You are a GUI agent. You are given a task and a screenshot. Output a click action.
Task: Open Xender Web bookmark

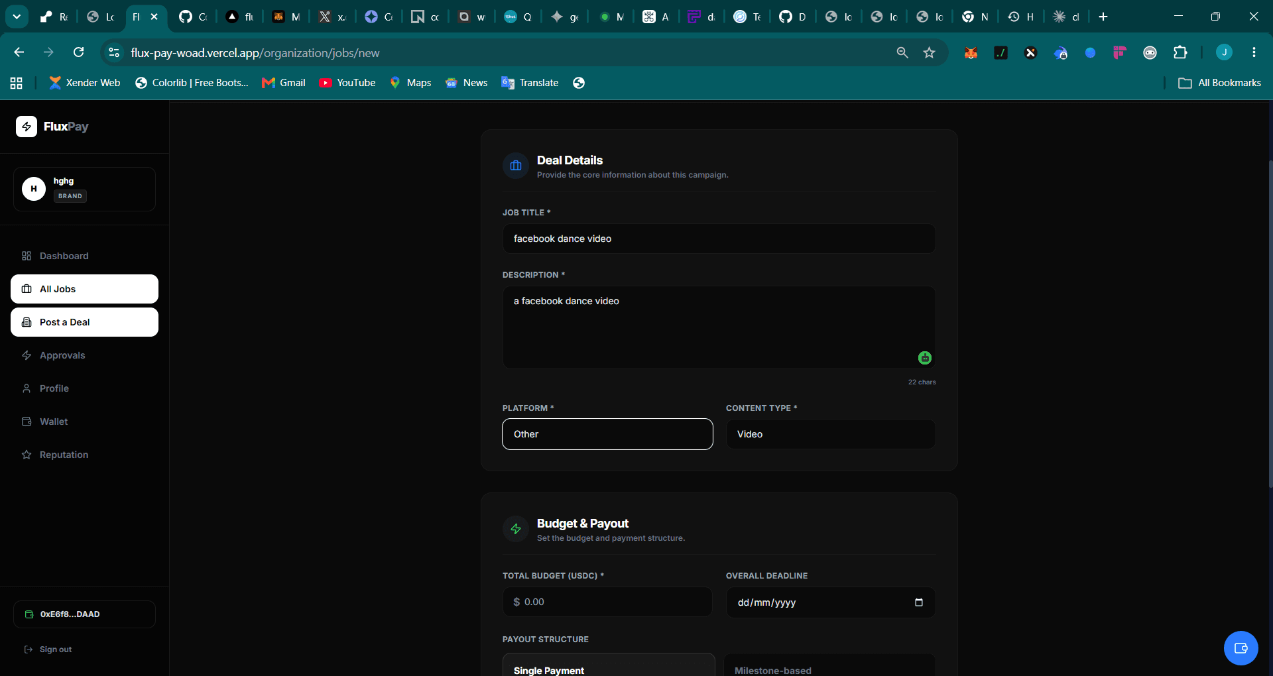coord(85,83)
